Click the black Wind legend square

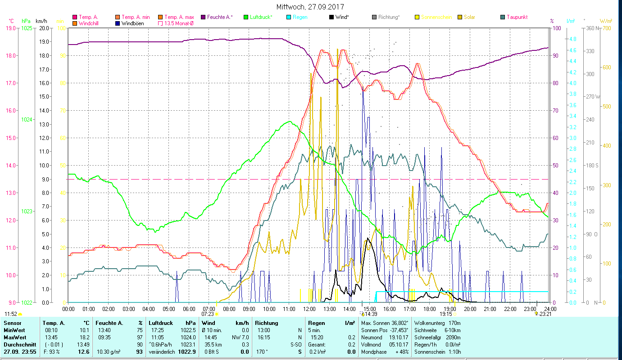click(331, 17)
